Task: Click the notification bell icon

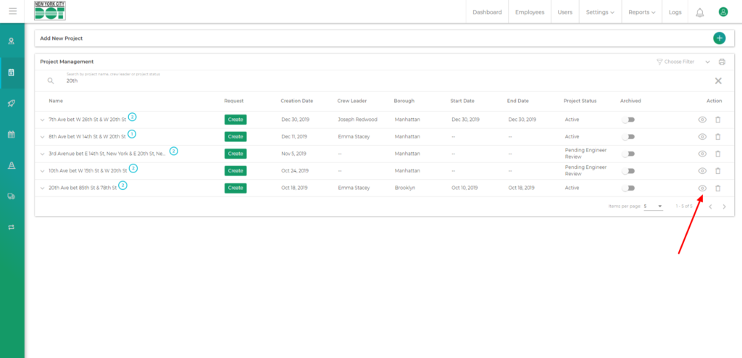Action: click(x=699, y=12)
